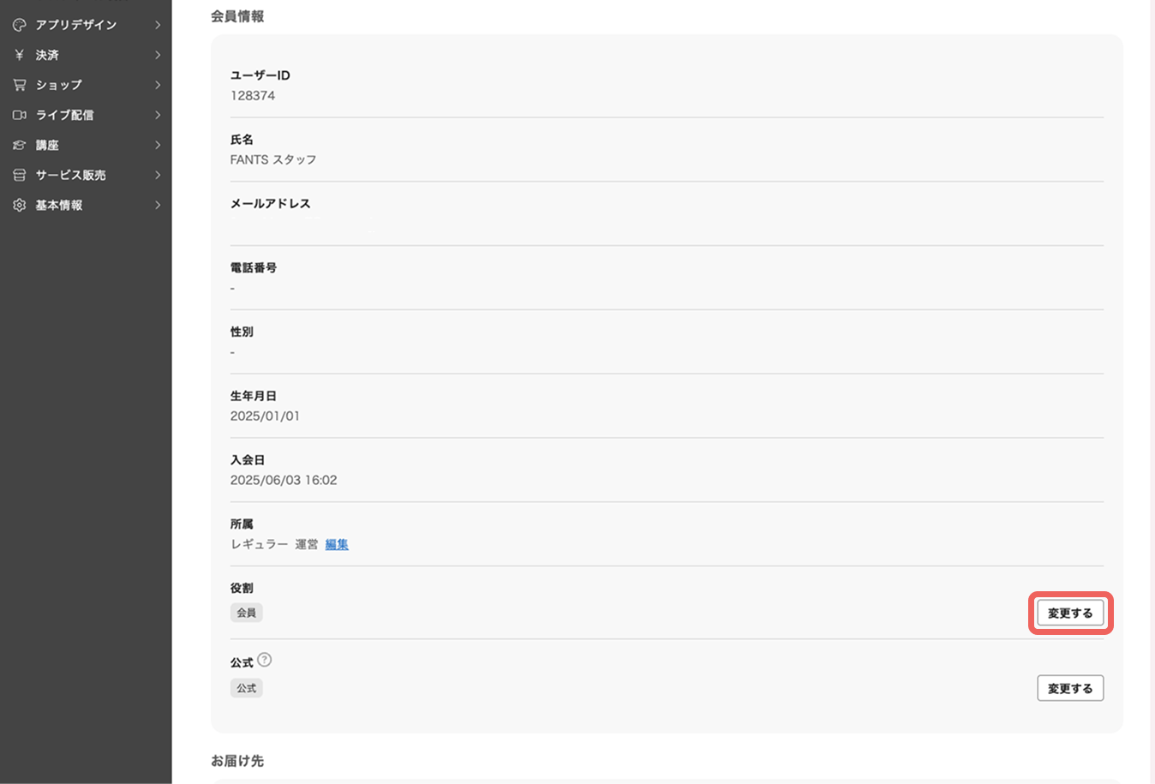
Task: Open the サービス販売 sidebar menu
Action: pyautogui.click(x=86, y=175)
